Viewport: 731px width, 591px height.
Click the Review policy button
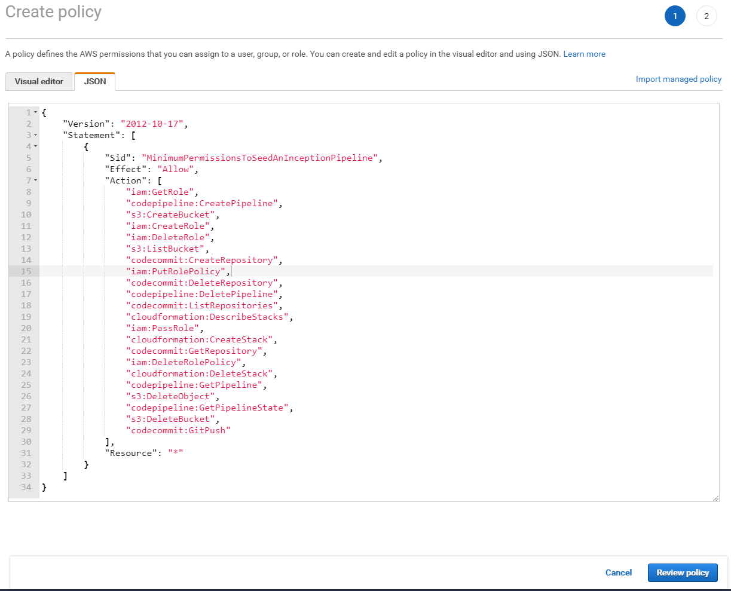pyautogui.click(x=683, y=572)
